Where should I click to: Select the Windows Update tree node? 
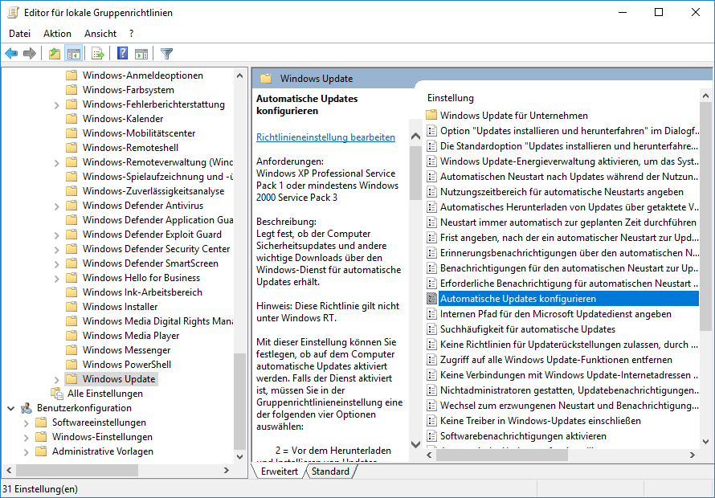click(117, 378)
